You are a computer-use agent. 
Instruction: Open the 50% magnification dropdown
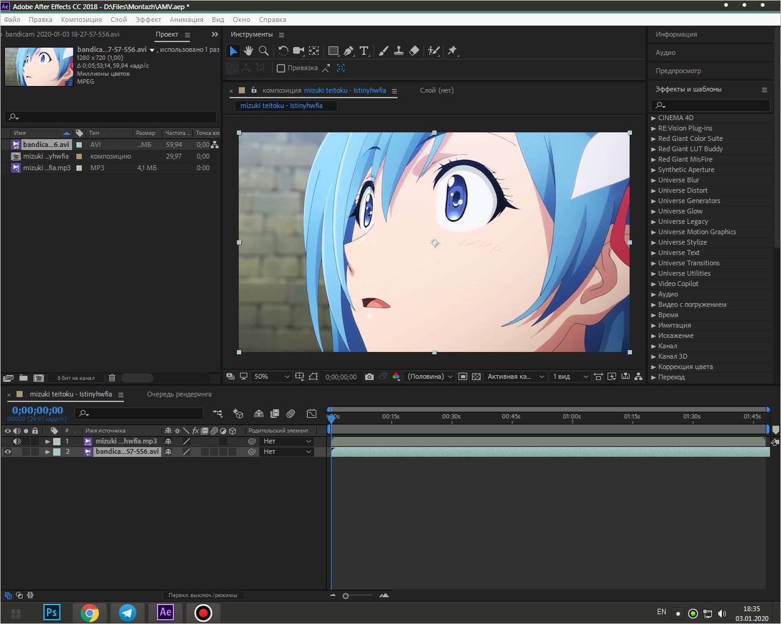(272, 377)
